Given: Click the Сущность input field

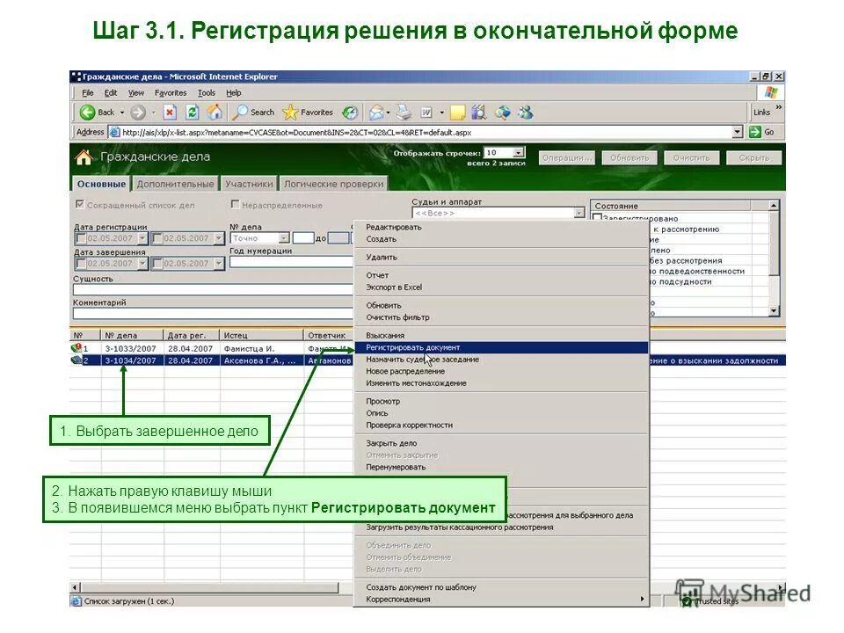Looking at the screenshot, I should click(213, 289).
